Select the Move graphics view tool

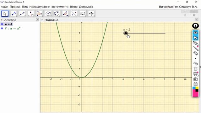pyautogui.click(x=91, y=13)
